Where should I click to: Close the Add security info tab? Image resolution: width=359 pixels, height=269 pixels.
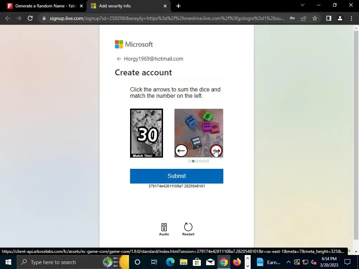165,6
